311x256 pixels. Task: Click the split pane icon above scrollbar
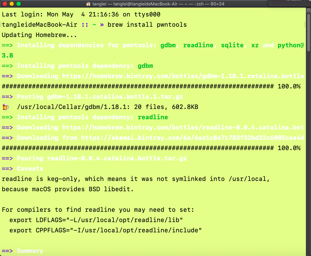pyautogui.click(x=308, y=10)
